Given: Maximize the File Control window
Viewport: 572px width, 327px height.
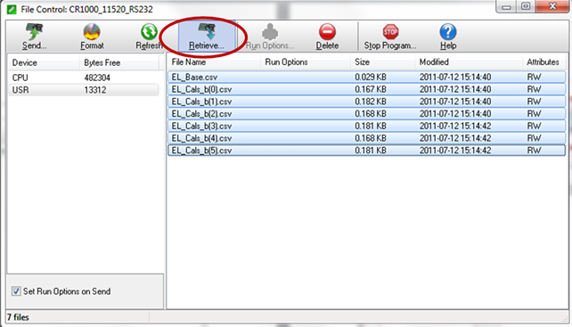Looking at the screenshot, I should click(x=526, y=6).
